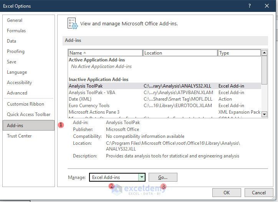
Task: Go to Proofing settings
Action: pyautogui.click(x=16, y=51)
